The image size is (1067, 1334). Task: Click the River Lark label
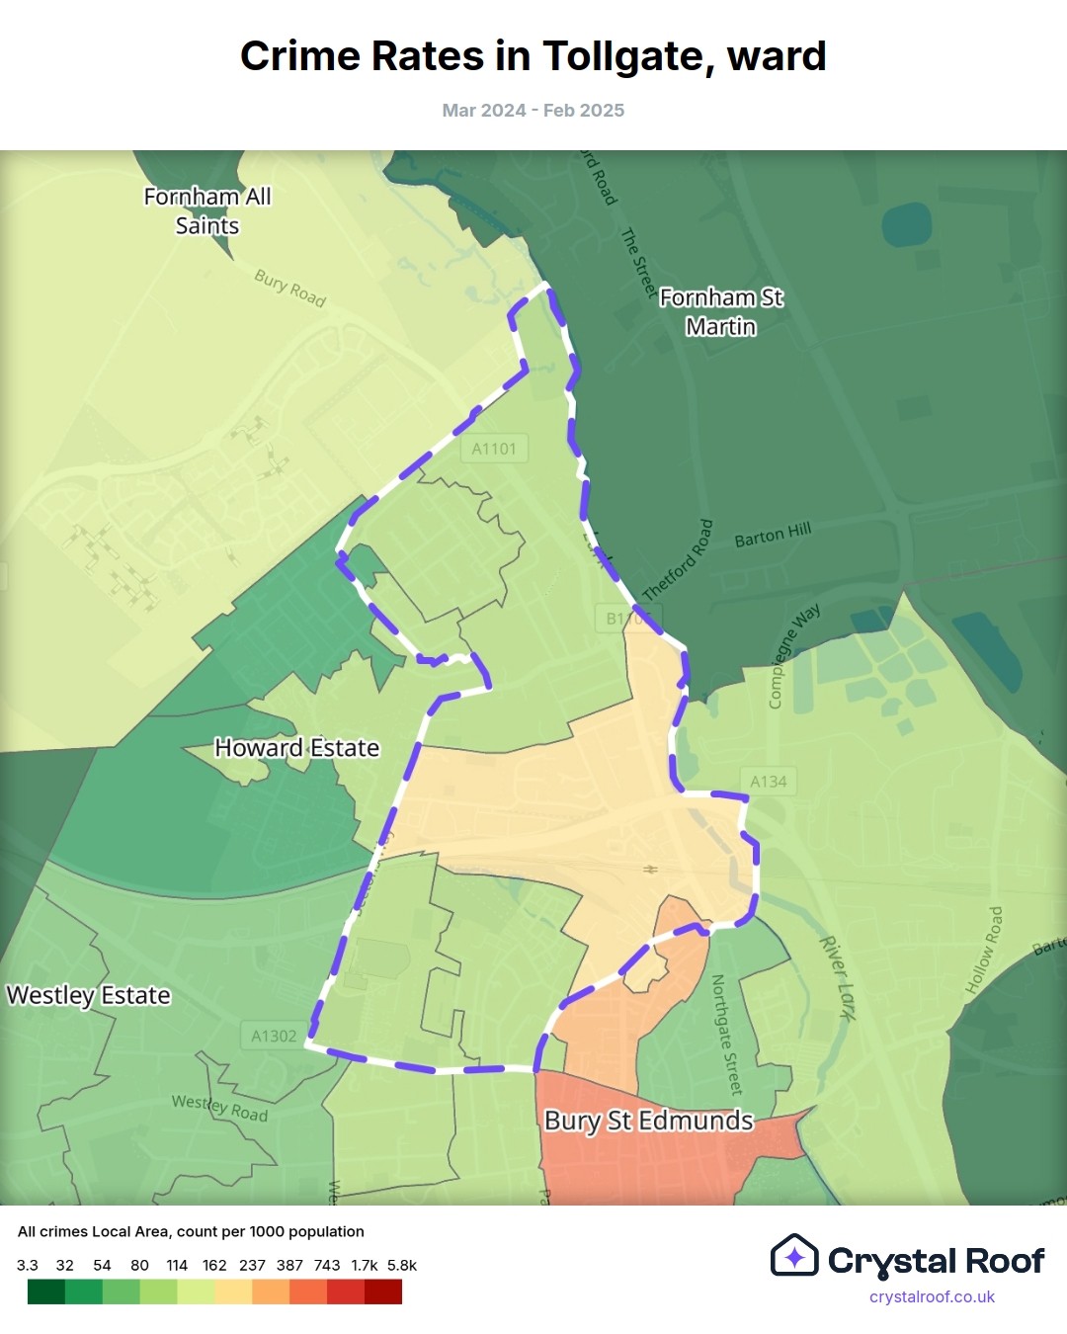(x=836, y=977)
